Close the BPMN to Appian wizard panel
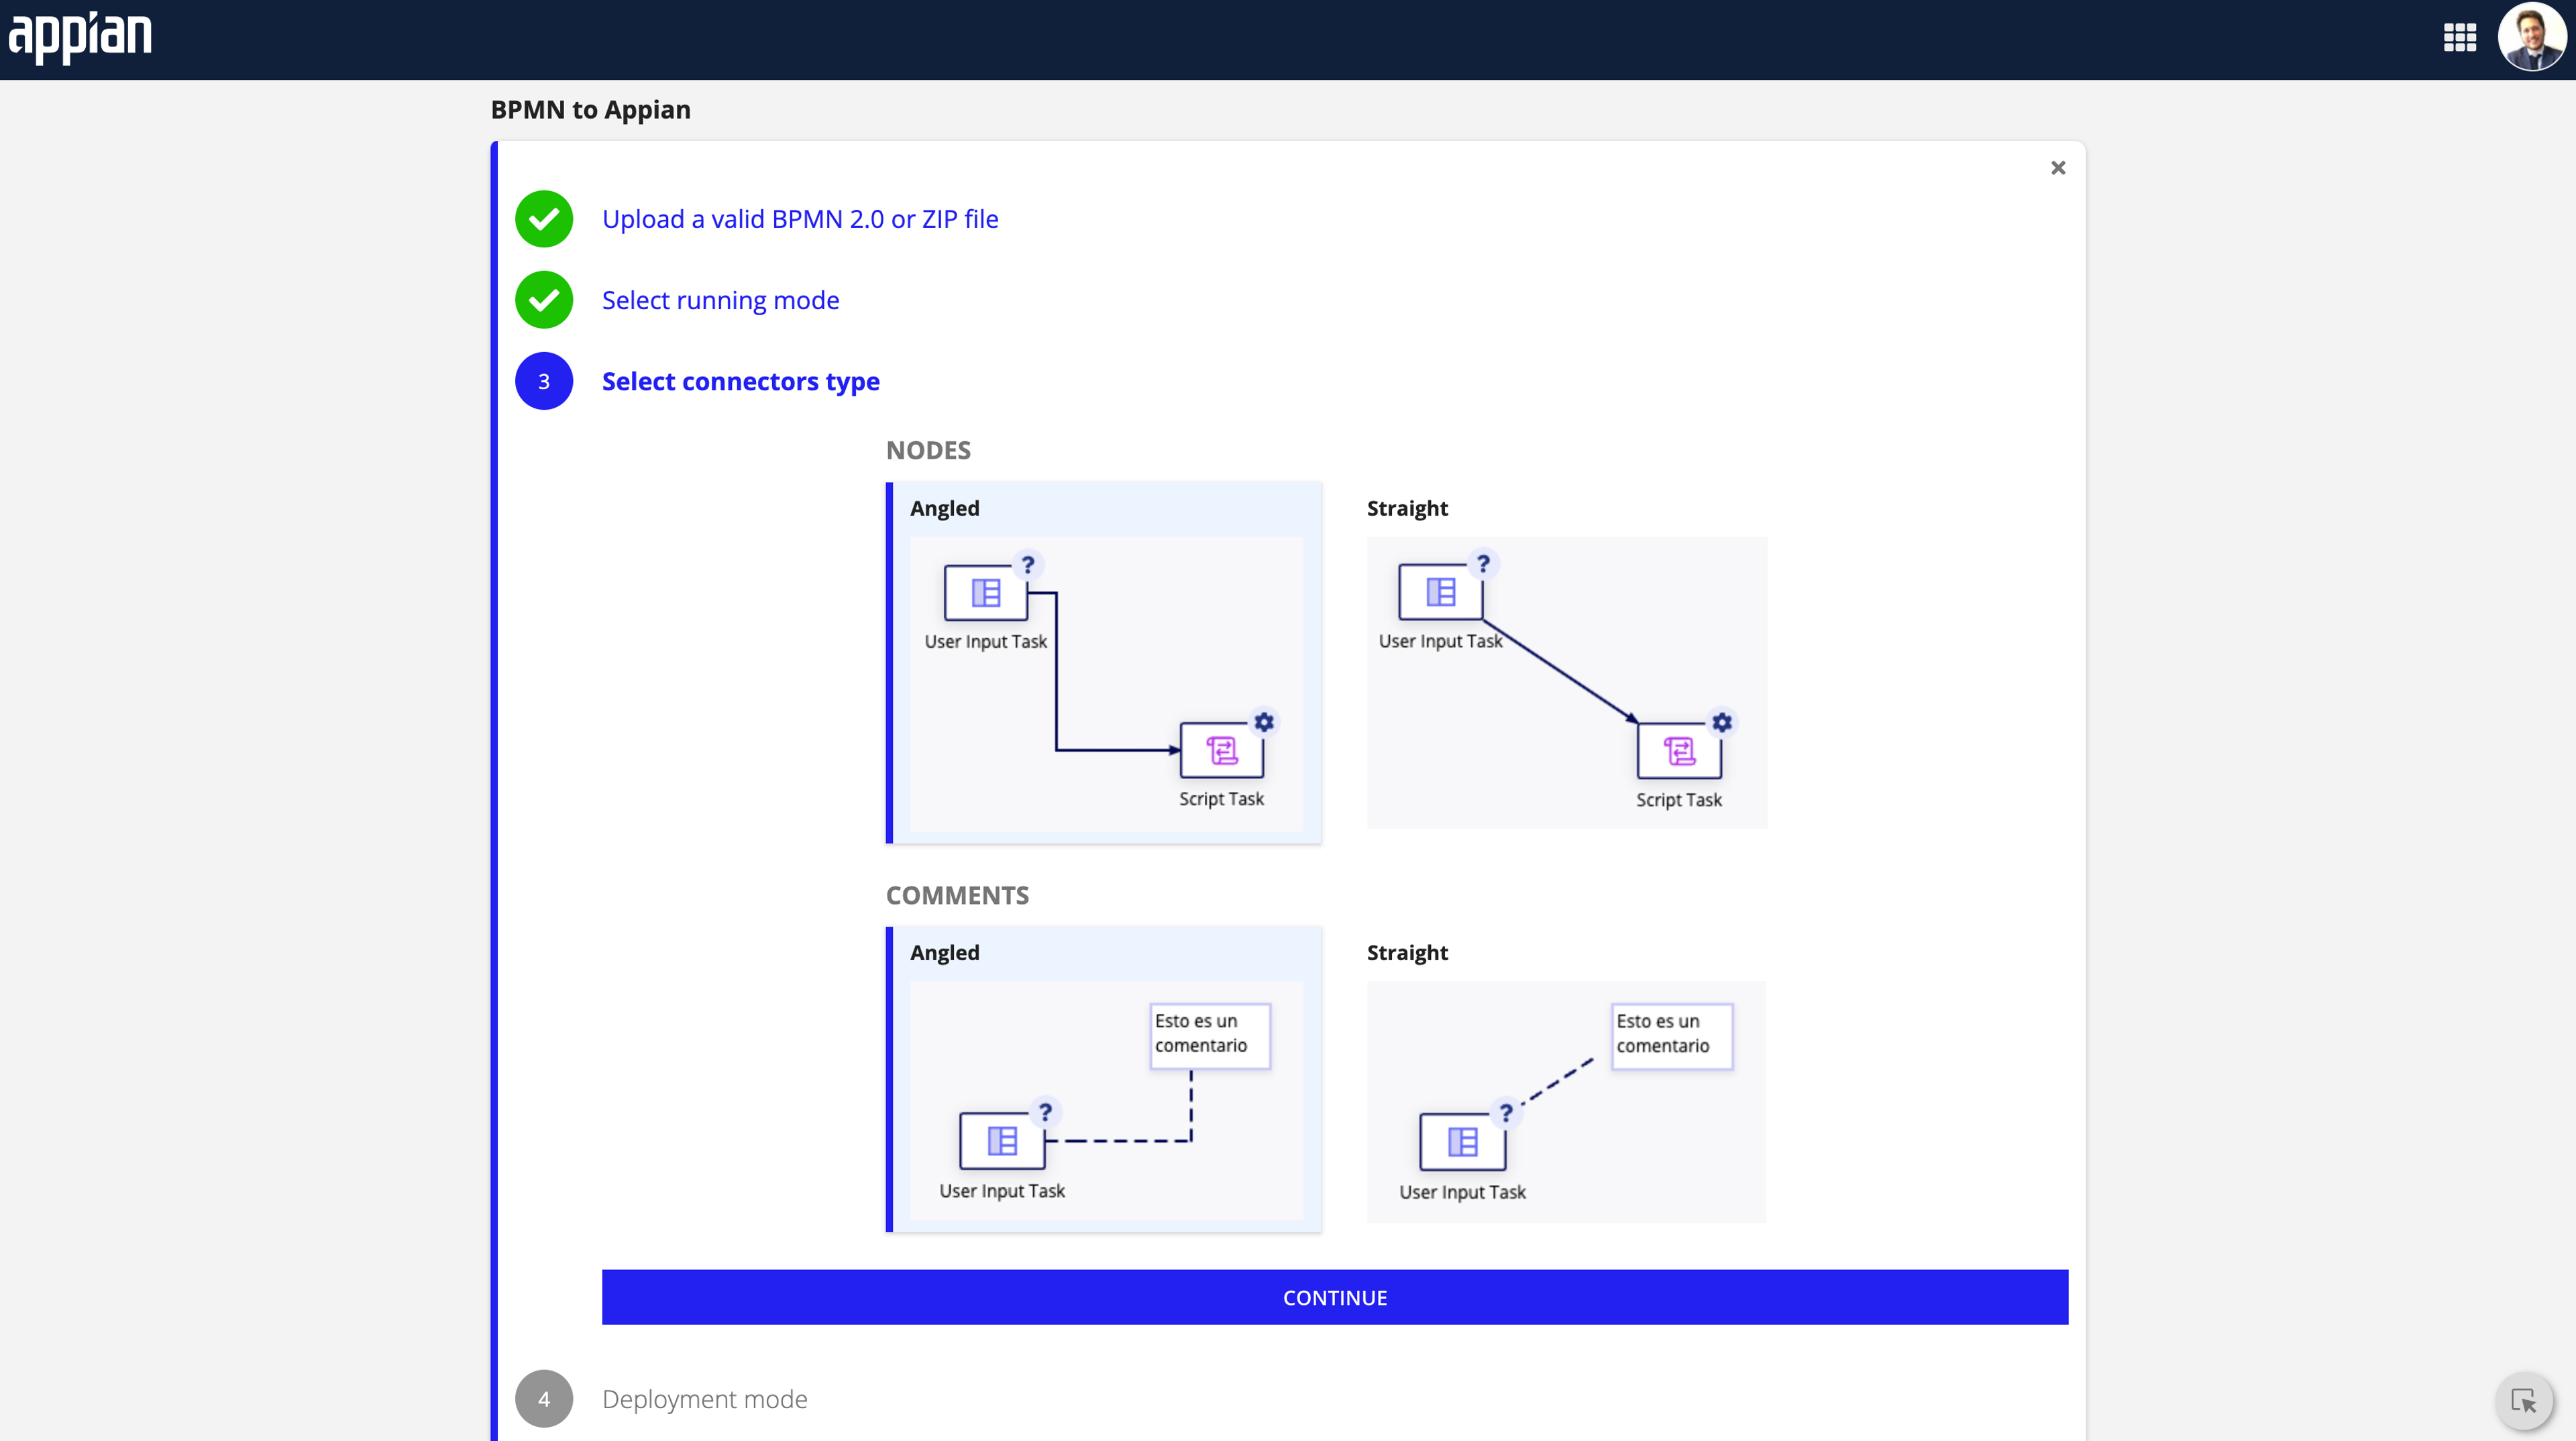The width and height of the screenshot is (2576, 1441). click(2058, 168)
